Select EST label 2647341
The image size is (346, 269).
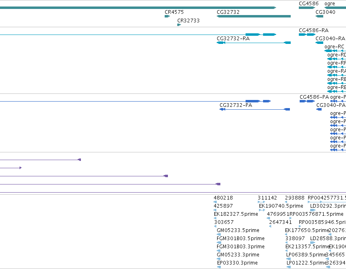(280, 222)
